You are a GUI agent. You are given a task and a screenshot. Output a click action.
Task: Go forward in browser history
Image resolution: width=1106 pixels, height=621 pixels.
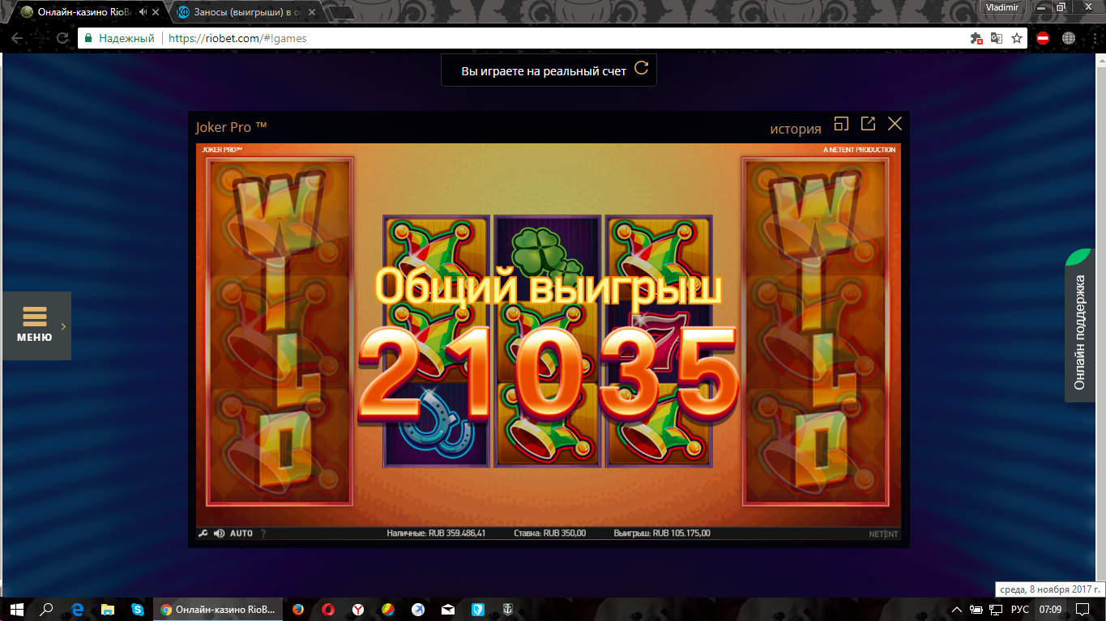(x=40, y=38)
